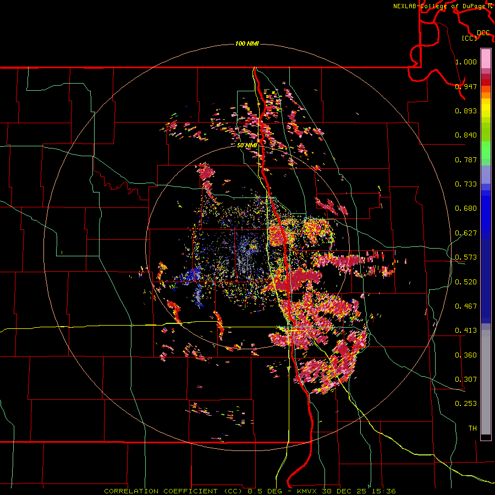Pick the gray lower color bar segment

tap(486, 382)
